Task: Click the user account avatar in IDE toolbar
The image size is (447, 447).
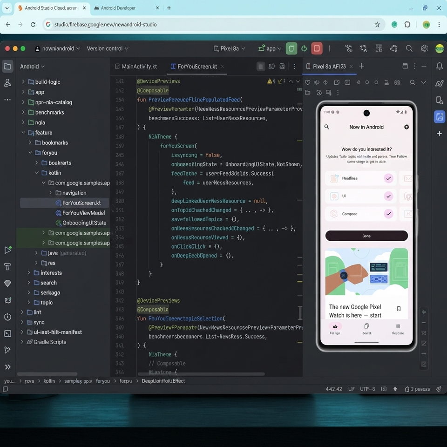Action: pos(439,48)
